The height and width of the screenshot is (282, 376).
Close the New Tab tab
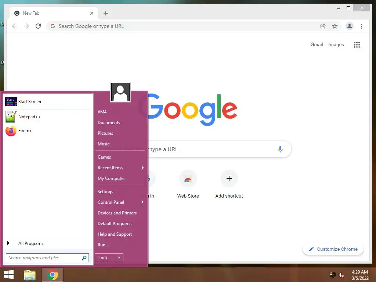[91, 13]
